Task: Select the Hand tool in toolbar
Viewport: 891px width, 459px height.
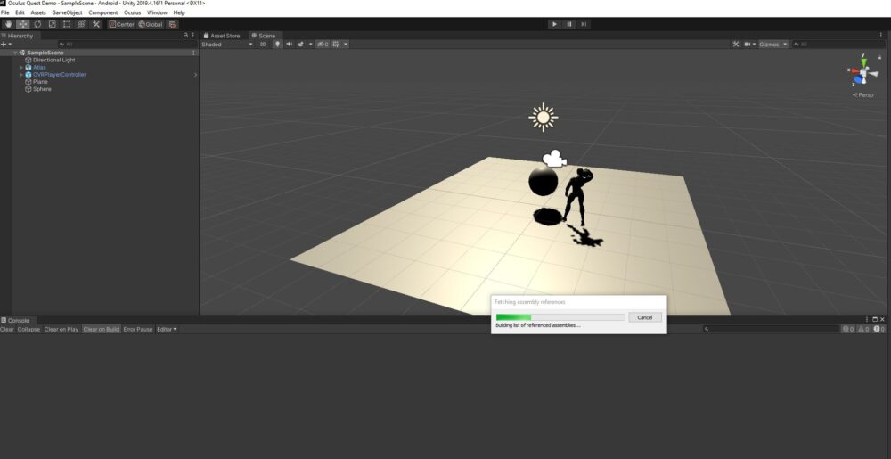Action: pyautogui.click(x=8, y=24)
